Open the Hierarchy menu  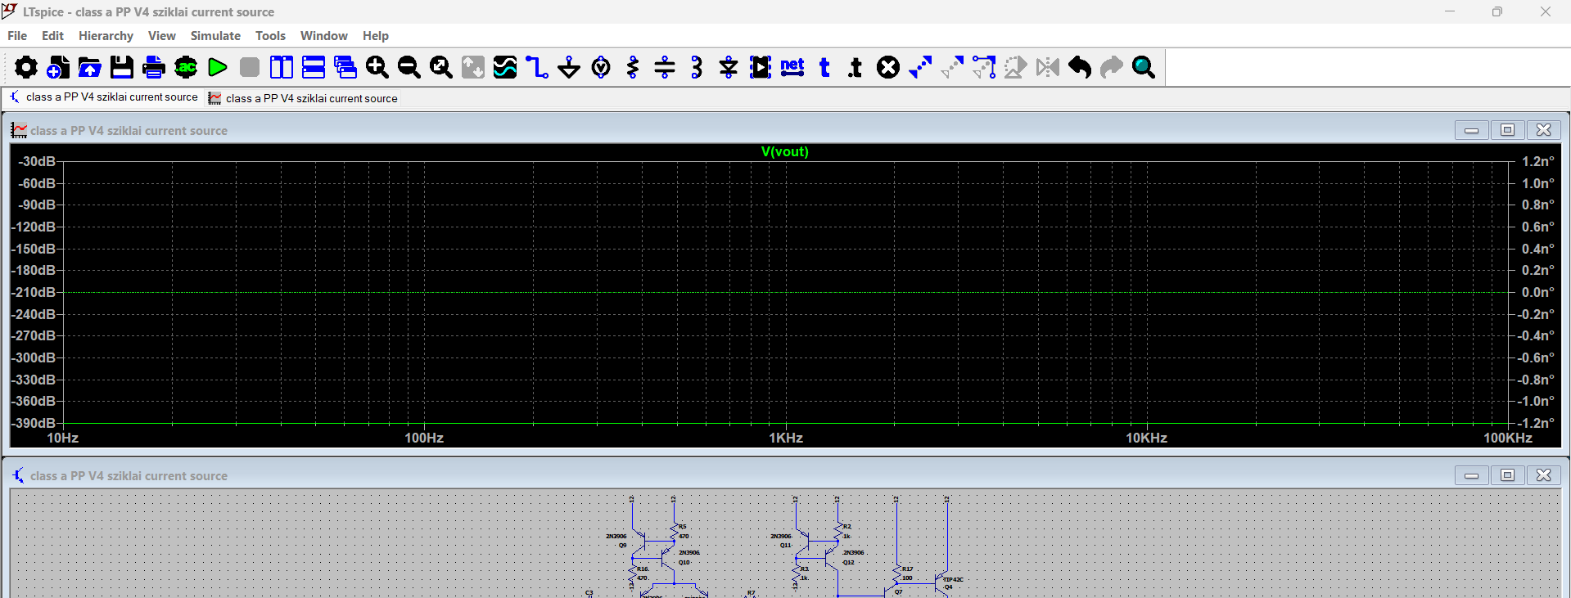106,36
